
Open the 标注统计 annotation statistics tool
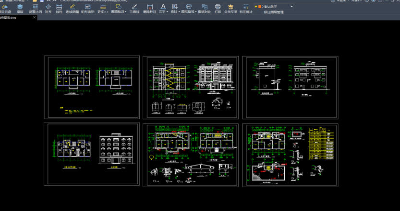(246, 8)
